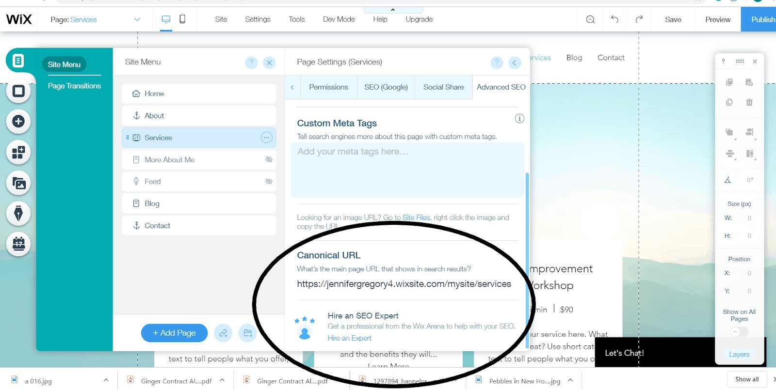776x390 pixels.
Task: Open the Bookings calendar icon
Action: (x=18, y=243)
